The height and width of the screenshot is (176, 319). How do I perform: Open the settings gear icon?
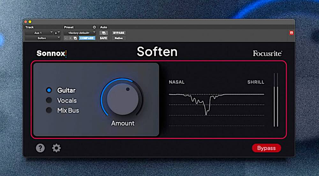pyautogui.click(x=56, y=148)
